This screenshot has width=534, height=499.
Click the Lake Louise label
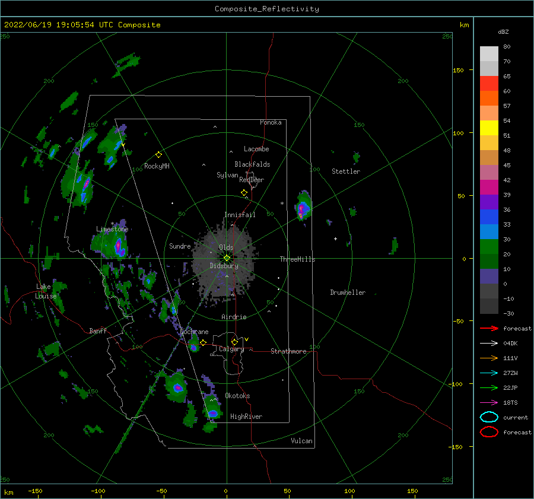(46, 291)
